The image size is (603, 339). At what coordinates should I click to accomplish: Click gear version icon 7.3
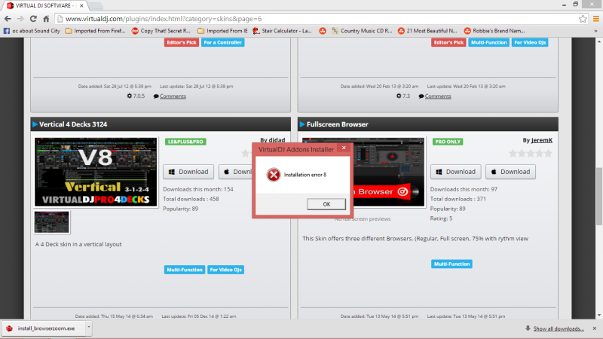tap(399, 96)
